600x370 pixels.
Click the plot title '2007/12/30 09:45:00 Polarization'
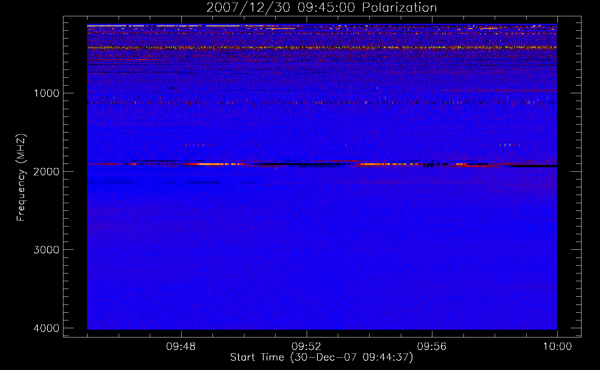[x=322, y=7]
